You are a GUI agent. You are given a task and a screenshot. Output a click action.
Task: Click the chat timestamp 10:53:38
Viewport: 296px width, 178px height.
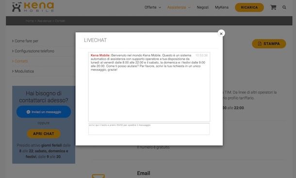[201, 55]
